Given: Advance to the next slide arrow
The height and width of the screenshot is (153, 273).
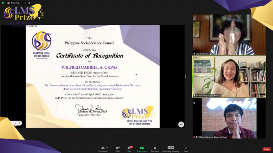Looking at the screenshot, I should tap(16, 123).
